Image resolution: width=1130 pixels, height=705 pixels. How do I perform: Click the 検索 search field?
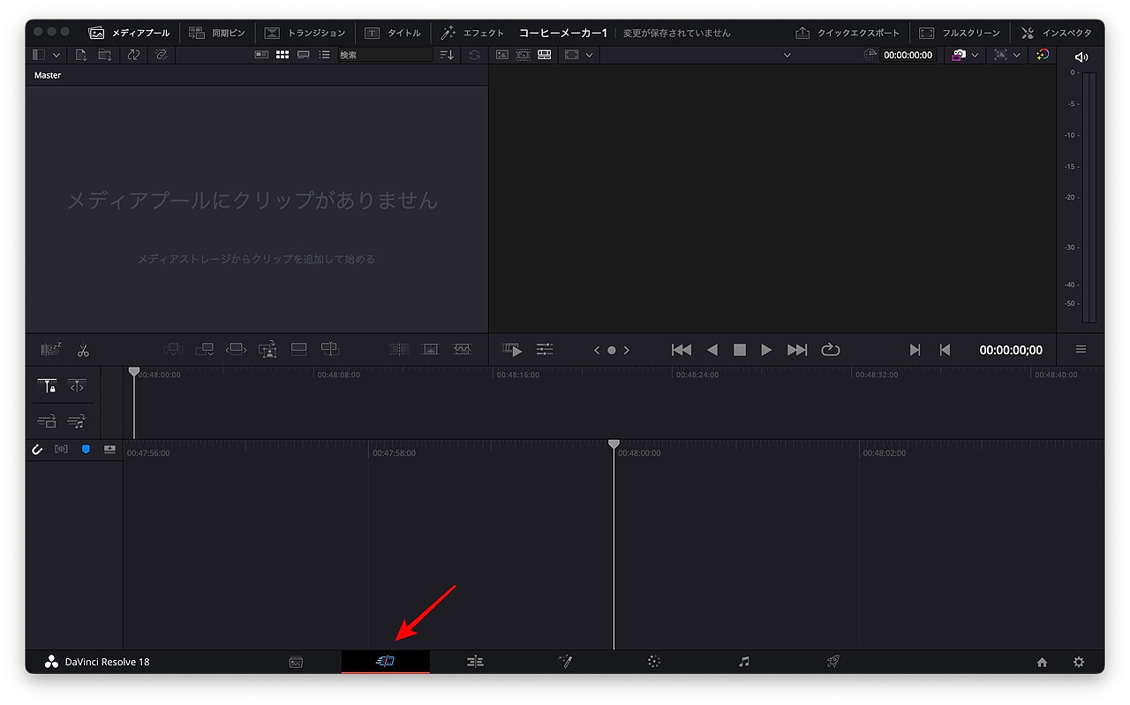coord(386,55)
